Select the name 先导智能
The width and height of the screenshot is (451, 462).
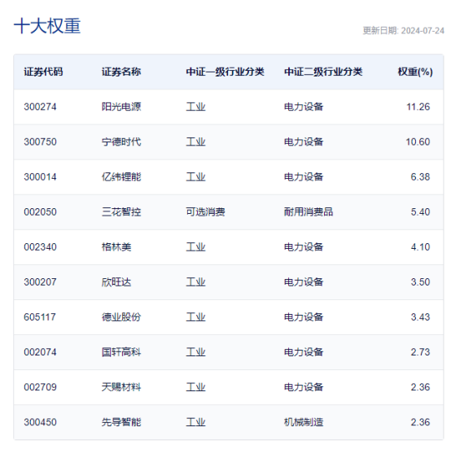point(121,422)
